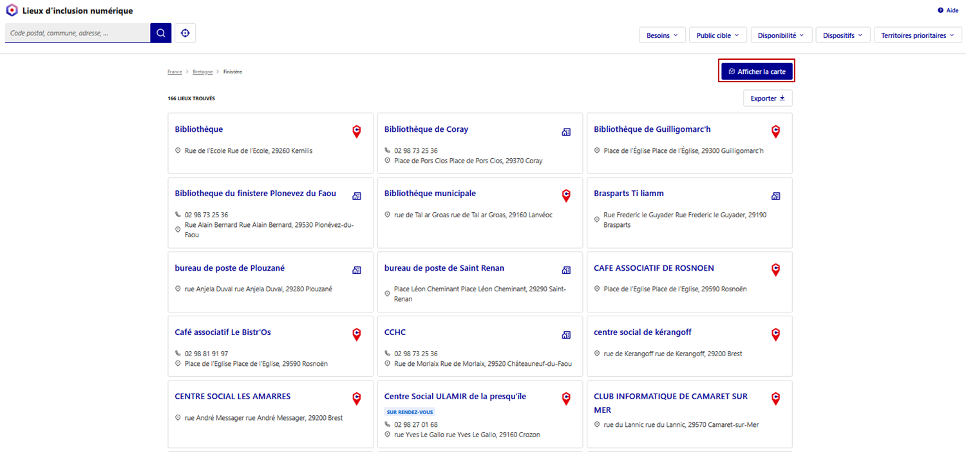Focus the postal code address search field
The height and width of the screenshot is (452, 966).
coord(77,33)
